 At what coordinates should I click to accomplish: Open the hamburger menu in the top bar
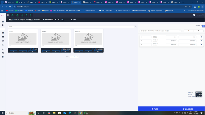[8, 15]
